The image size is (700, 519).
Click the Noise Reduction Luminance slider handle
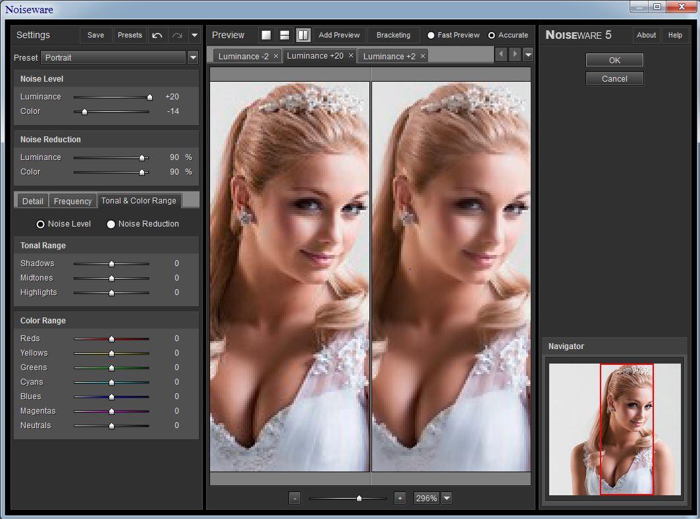click(x=142, y=157)
